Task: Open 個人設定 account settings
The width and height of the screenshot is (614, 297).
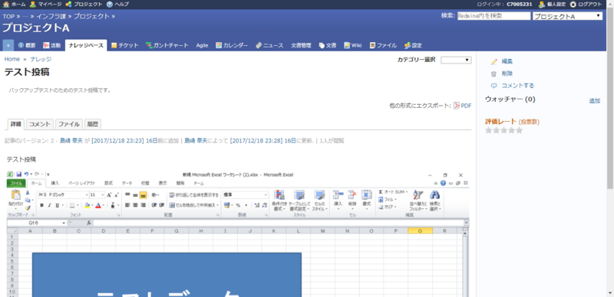Action: (552, 5)
